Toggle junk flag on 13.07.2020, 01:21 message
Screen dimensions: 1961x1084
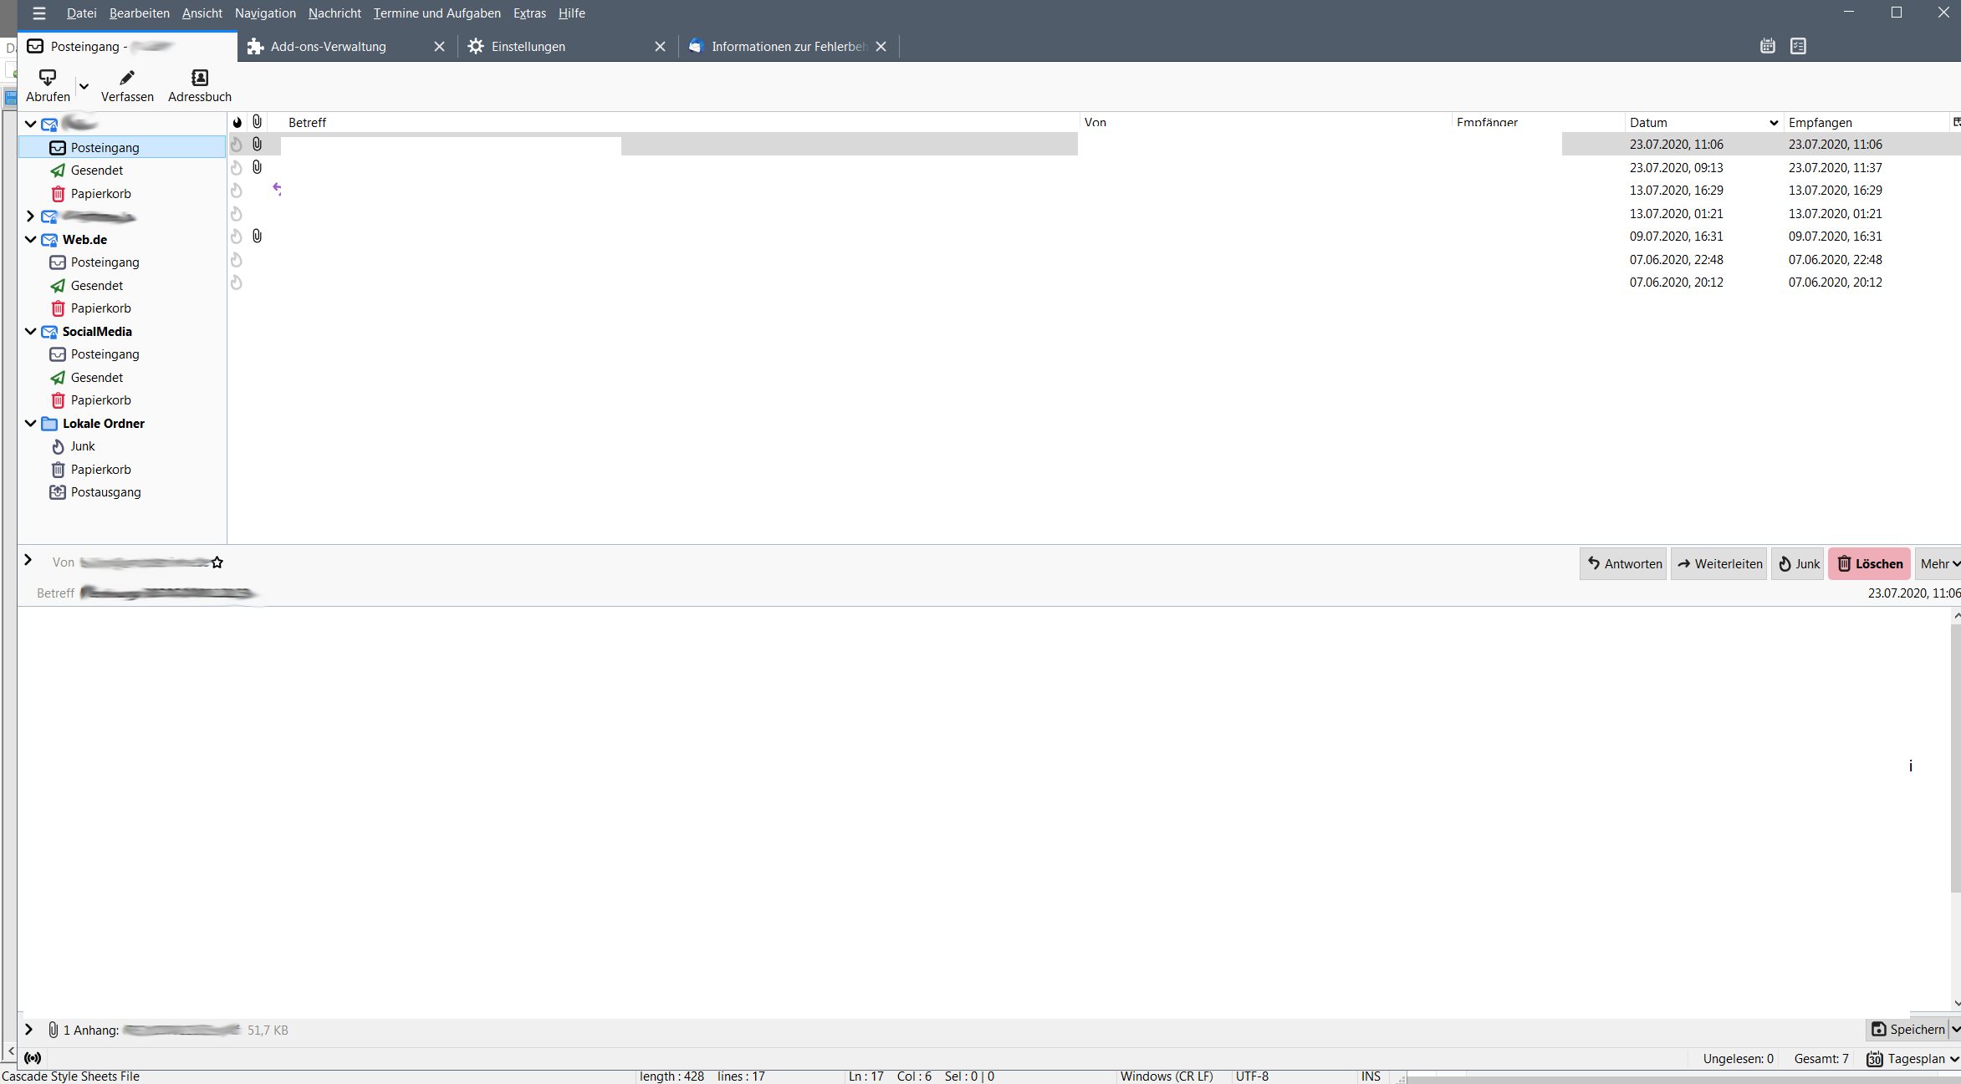coord(237,214)
